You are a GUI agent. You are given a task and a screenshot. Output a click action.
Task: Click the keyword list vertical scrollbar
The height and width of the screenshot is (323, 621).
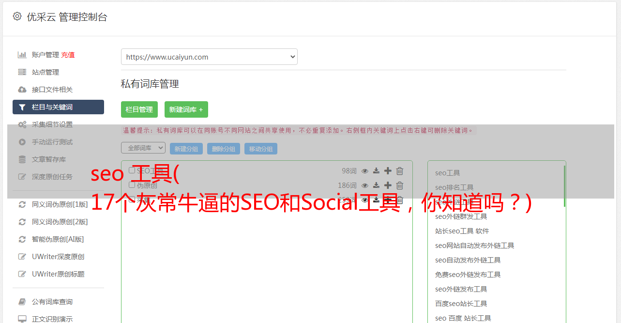[x=564, y=186]
